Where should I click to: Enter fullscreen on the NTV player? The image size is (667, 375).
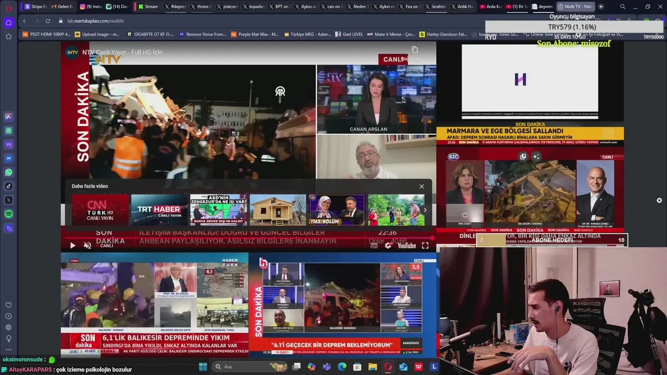pyautogui.click(x=425, y=245)
